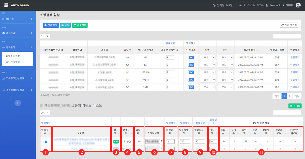The width and height of the screenshot is (305, 159).
Task: Click the 그룹 연결 plus button
Action: pos(51,25)
